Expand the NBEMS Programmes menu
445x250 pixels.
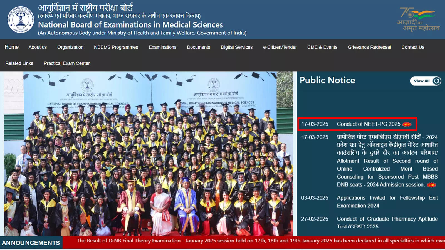click(116, 47)
